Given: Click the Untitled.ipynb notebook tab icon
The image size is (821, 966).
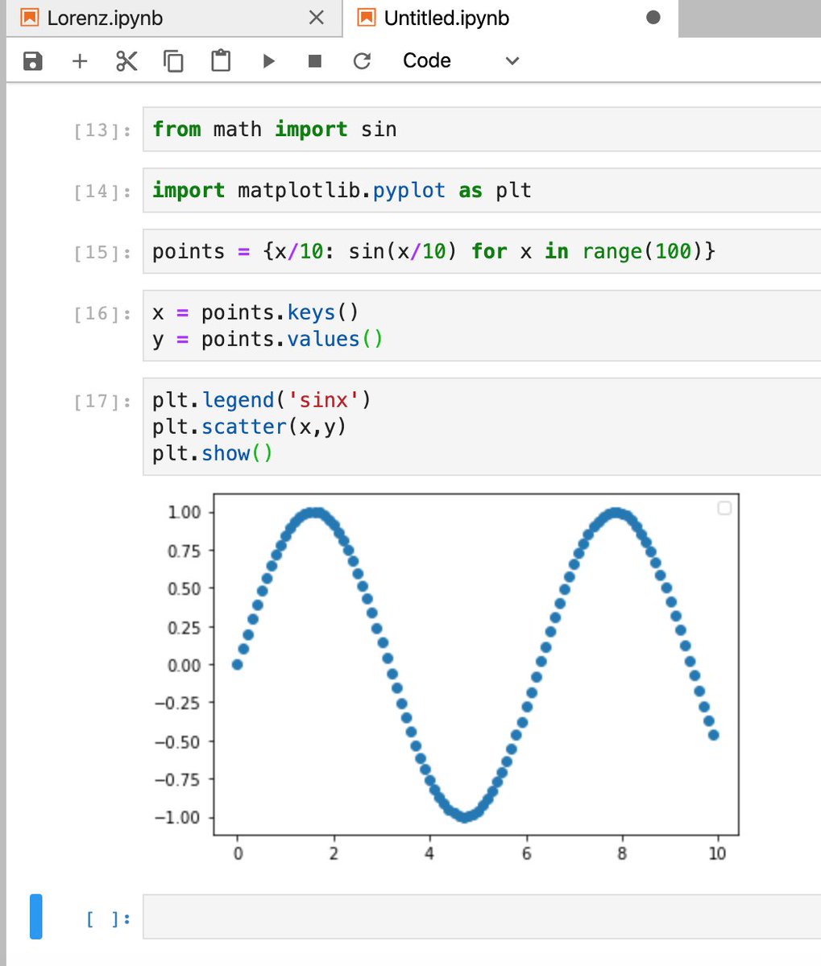Looking at the screenshot, I should pyautogui.click(x=367, y=17).
